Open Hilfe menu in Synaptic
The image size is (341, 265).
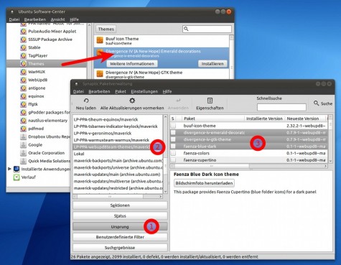[167, 91]
